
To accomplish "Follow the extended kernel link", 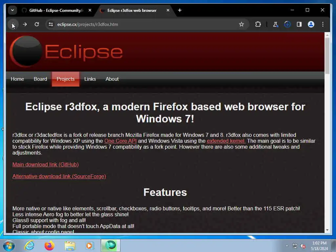I will (x=226, y=141).
